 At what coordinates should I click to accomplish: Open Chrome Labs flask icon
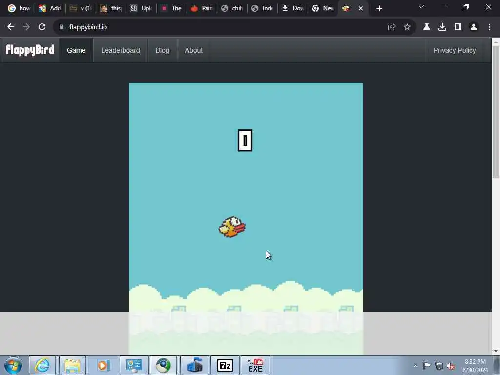[x=427, y=27]
